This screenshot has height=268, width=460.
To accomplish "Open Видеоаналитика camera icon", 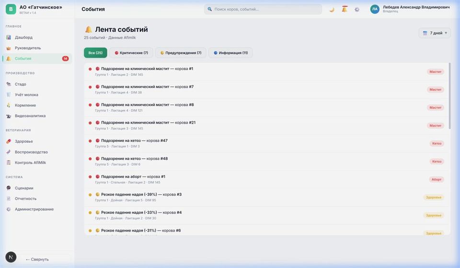I will 9,116.
